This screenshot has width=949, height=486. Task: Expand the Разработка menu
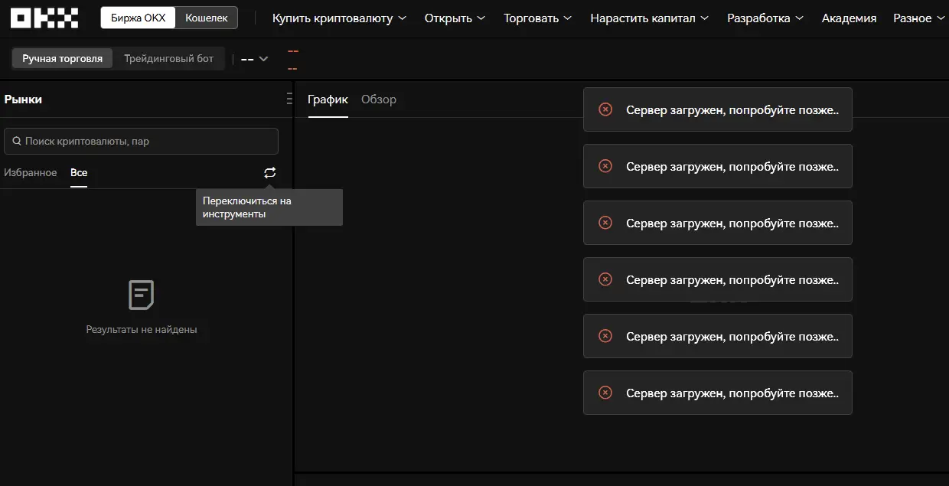tap(765, 18)
